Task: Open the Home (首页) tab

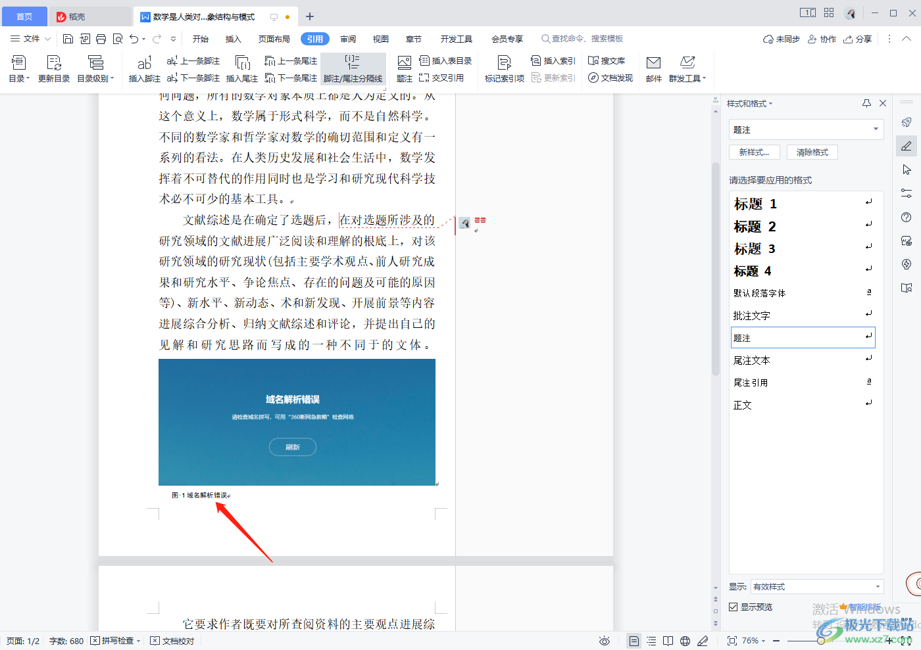Action: pyautogui.click(x=24, y=16)
